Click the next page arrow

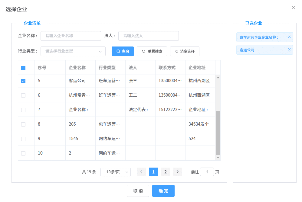(178, 172)
